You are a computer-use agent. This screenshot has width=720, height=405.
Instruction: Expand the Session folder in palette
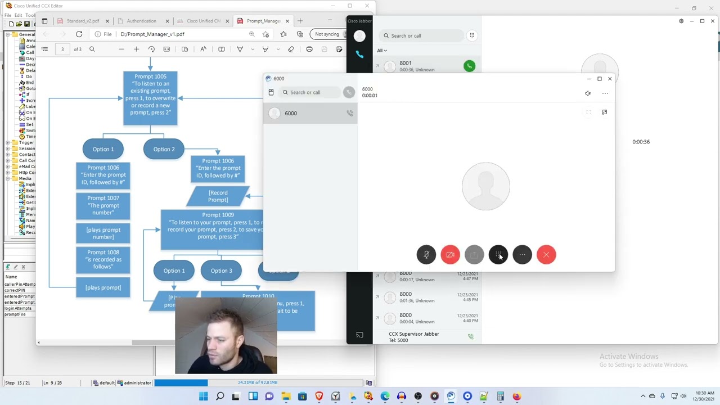(x=8, y=149)
